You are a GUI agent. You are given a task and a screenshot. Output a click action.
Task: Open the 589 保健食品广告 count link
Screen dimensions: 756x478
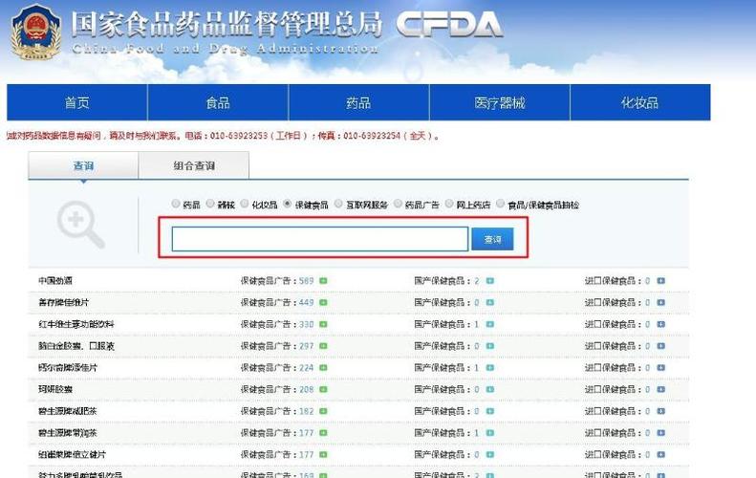coord(306,281)
